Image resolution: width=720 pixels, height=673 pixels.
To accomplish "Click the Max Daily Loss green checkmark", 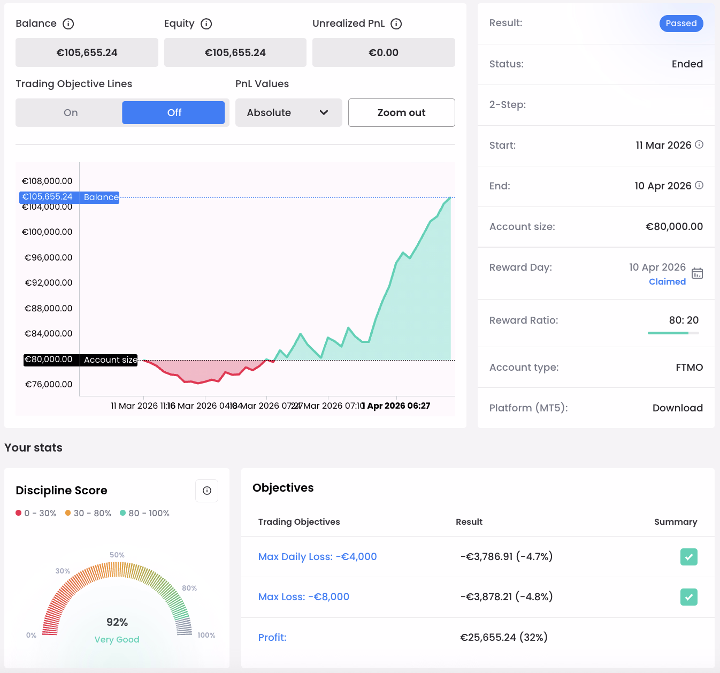I will point(689,557).
